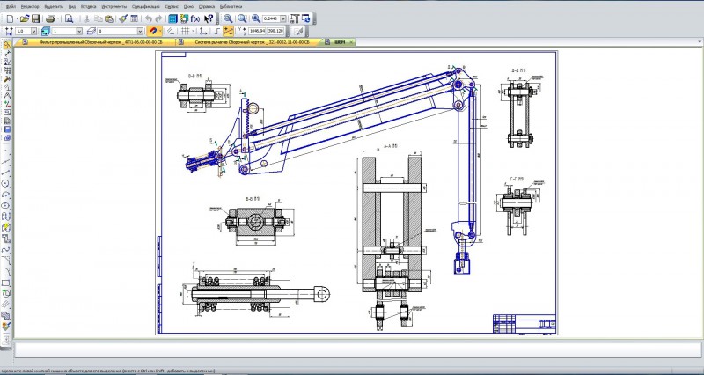This screenshot has height=375, width=704.
Task: Open the Сервис menu
Action: [x=172, y=7]
